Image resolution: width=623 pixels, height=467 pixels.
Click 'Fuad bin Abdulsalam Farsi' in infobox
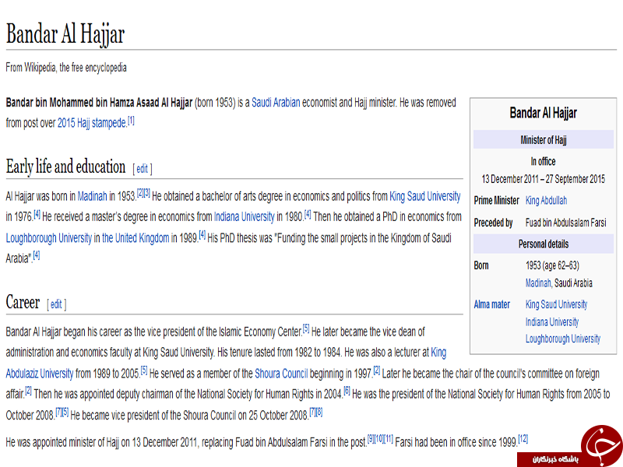pyautogui.click(x=566, y=223)
